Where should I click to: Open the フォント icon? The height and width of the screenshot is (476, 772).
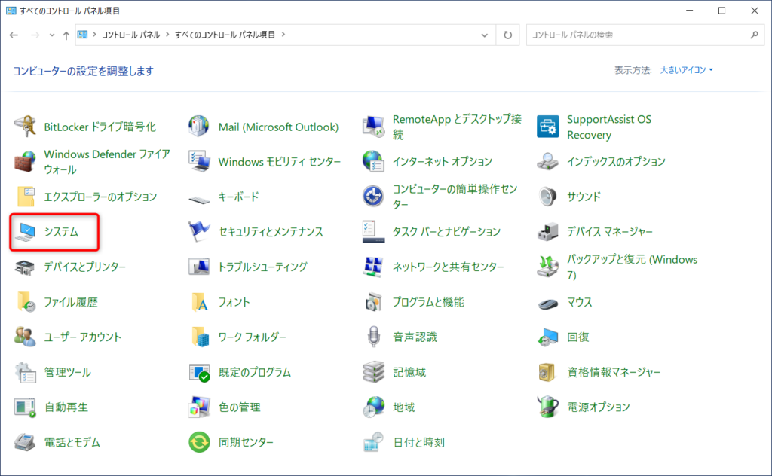[x=199, y=302]
